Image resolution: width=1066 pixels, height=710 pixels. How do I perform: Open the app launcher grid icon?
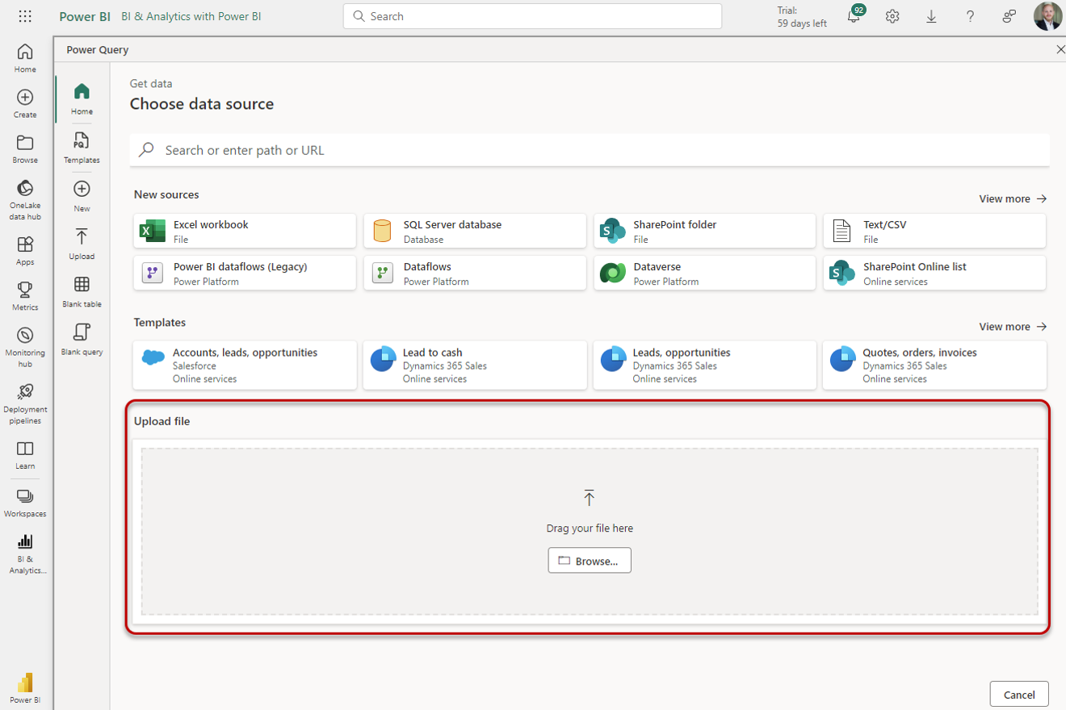[x=25, y=16]
